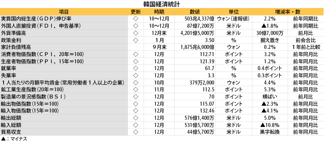324x142 pixels.
Task: Select the 時期 column header
Action: 159,12
